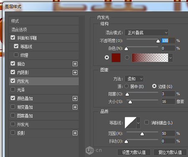Select gradient glow radio button
The width and height of the screenshot is (188, 157).
(x=127, y=57)
